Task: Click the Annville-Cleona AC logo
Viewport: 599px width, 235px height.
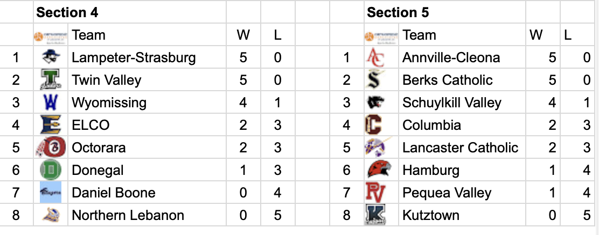Action: (374, 57)
